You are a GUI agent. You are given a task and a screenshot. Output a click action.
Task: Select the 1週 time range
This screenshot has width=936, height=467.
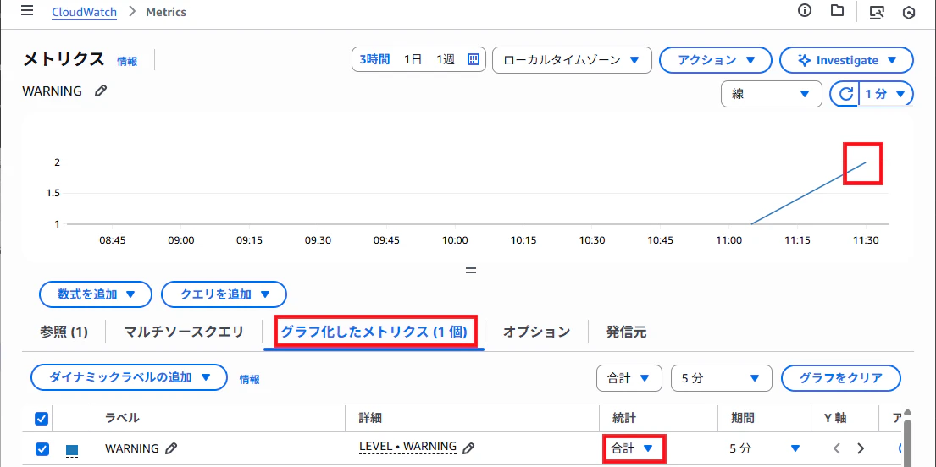tap(446, 59)
